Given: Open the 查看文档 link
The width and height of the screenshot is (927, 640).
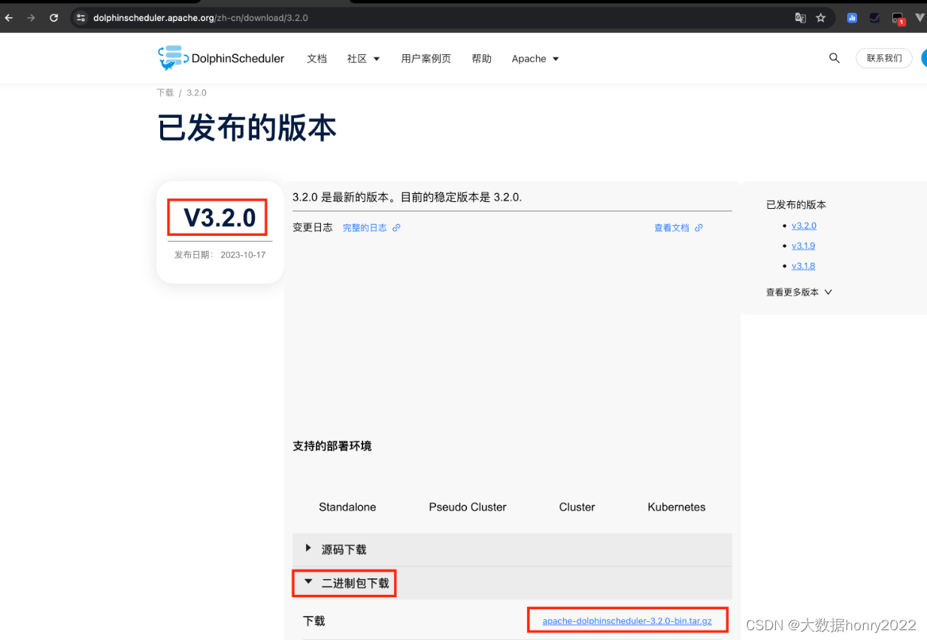Looking at the screenshot, I should (671, 228).
